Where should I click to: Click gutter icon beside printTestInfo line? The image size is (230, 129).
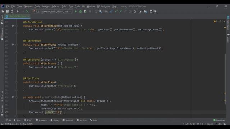13,97
